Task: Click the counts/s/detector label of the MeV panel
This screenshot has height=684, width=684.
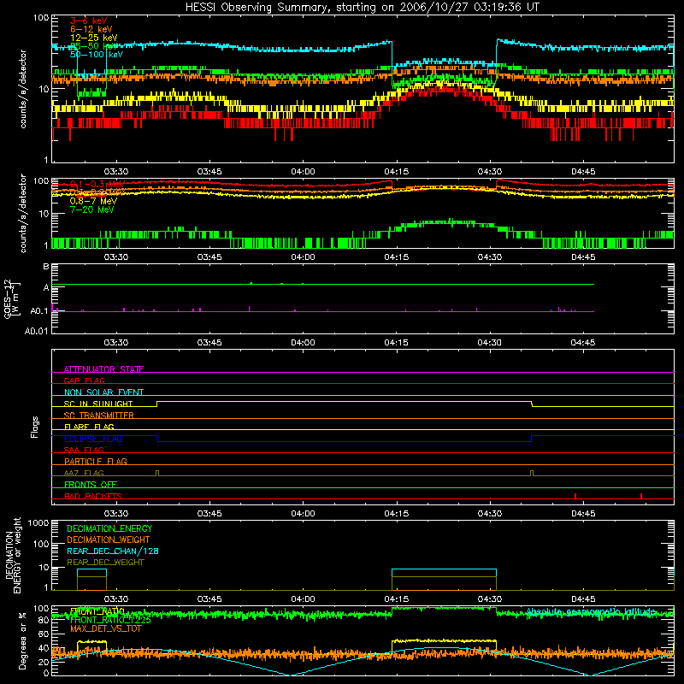Action: coord(23,213)
